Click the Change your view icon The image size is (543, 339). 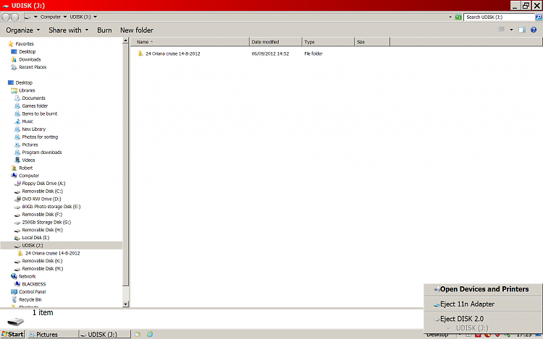501,30
